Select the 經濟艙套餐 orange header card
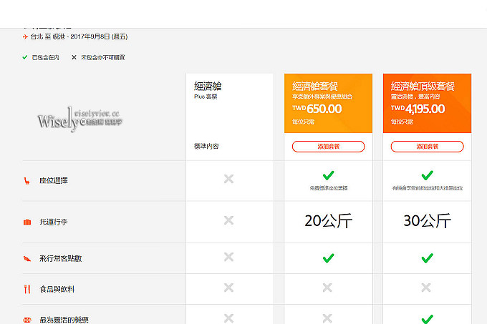 click(328, 103)
